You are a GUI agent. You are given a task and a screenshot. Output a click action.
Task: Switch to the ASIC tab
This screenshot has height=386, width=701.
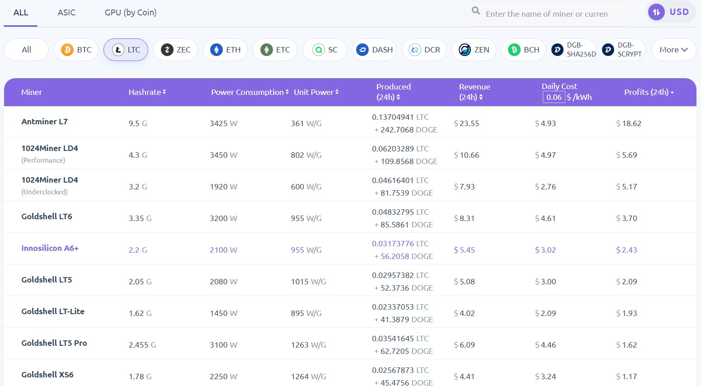click(66, 13)
